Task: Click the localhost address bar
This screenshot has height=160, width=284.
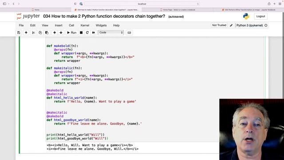Action: [142, 4]
